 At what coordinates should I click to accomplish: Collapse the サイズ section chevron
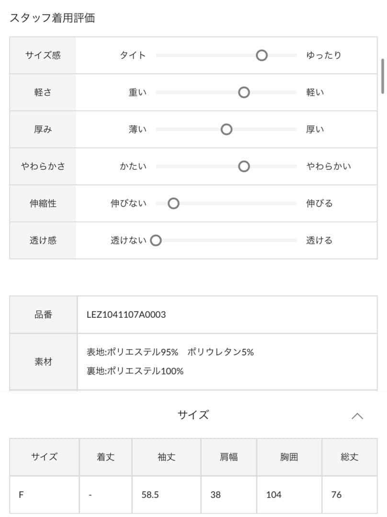[x=357, y=416]
